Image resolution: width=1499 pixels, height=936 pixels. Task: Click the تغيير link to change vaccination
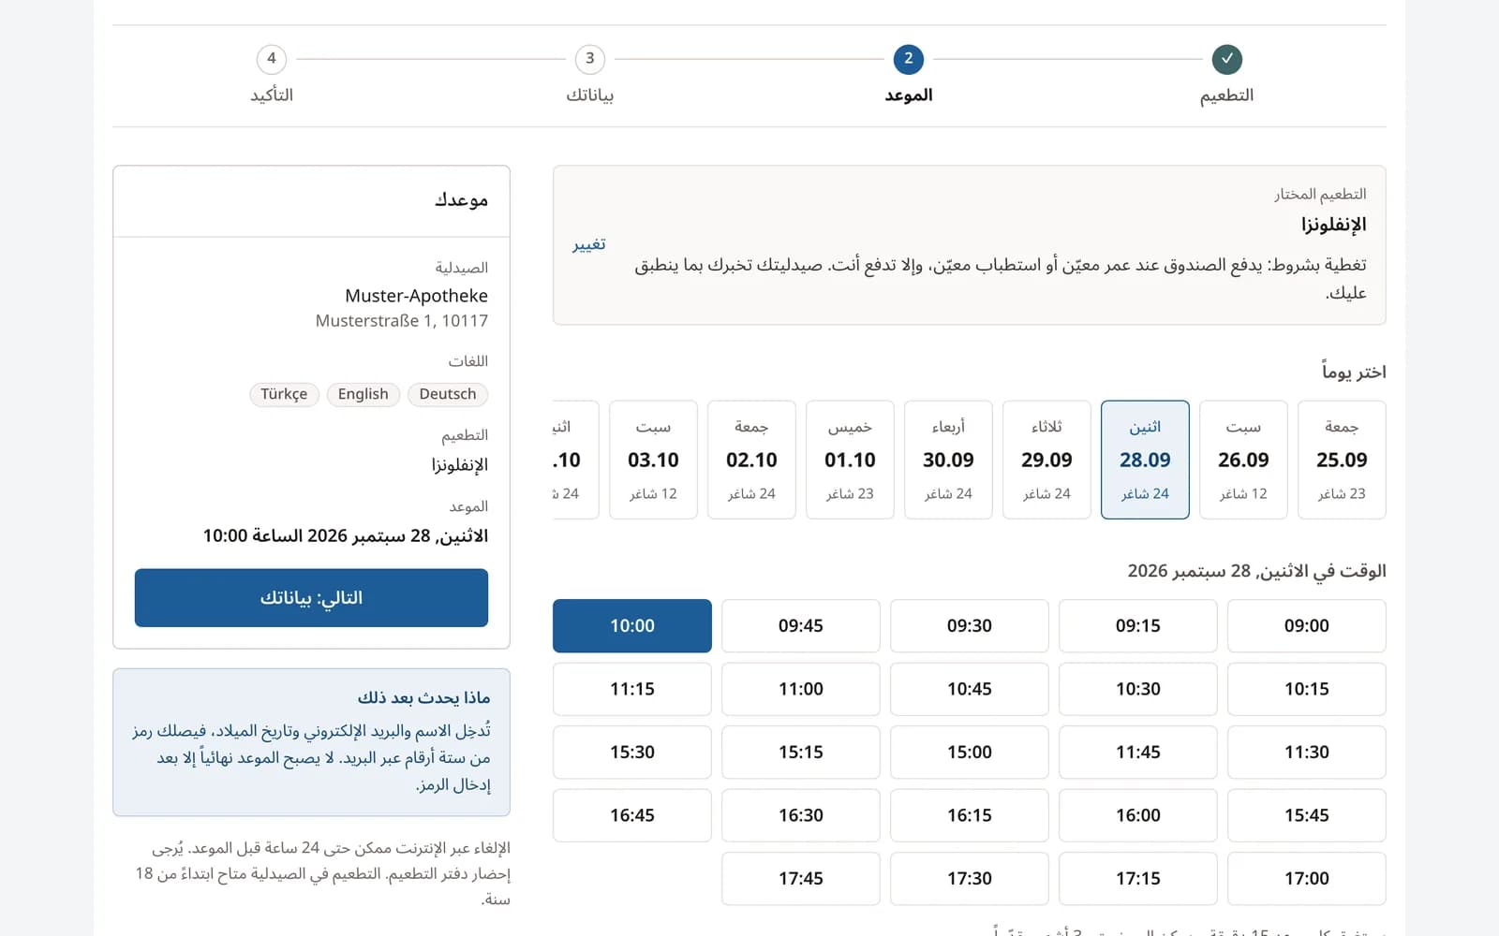click(589, 244)
